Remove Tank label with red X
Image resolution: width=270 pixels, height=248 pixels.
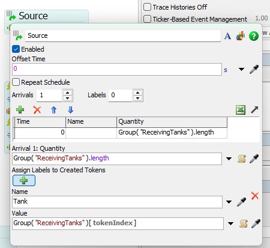pyautogui.click(x=255, y=196)
